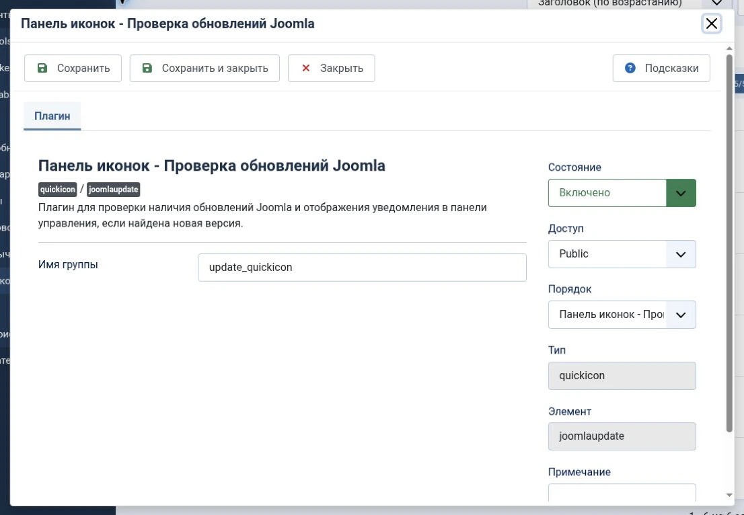
Task: Open the Состояние dropdown showing Включено
Action: click(622, 192)
